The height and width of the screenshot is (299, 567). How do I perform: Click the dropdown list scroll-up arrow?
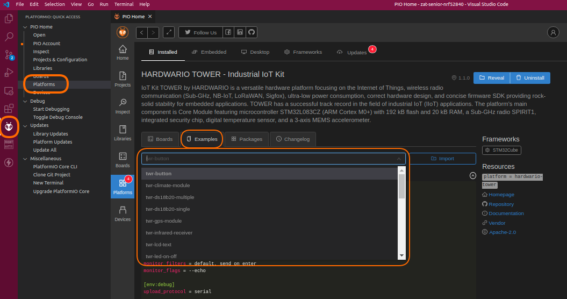pos(401,170)
